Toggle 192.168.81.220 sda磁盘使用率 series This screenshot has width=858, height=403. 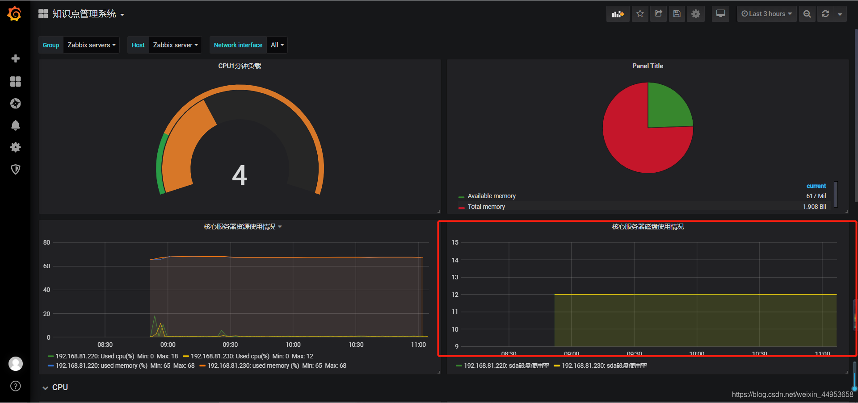(x=506, y=366)
